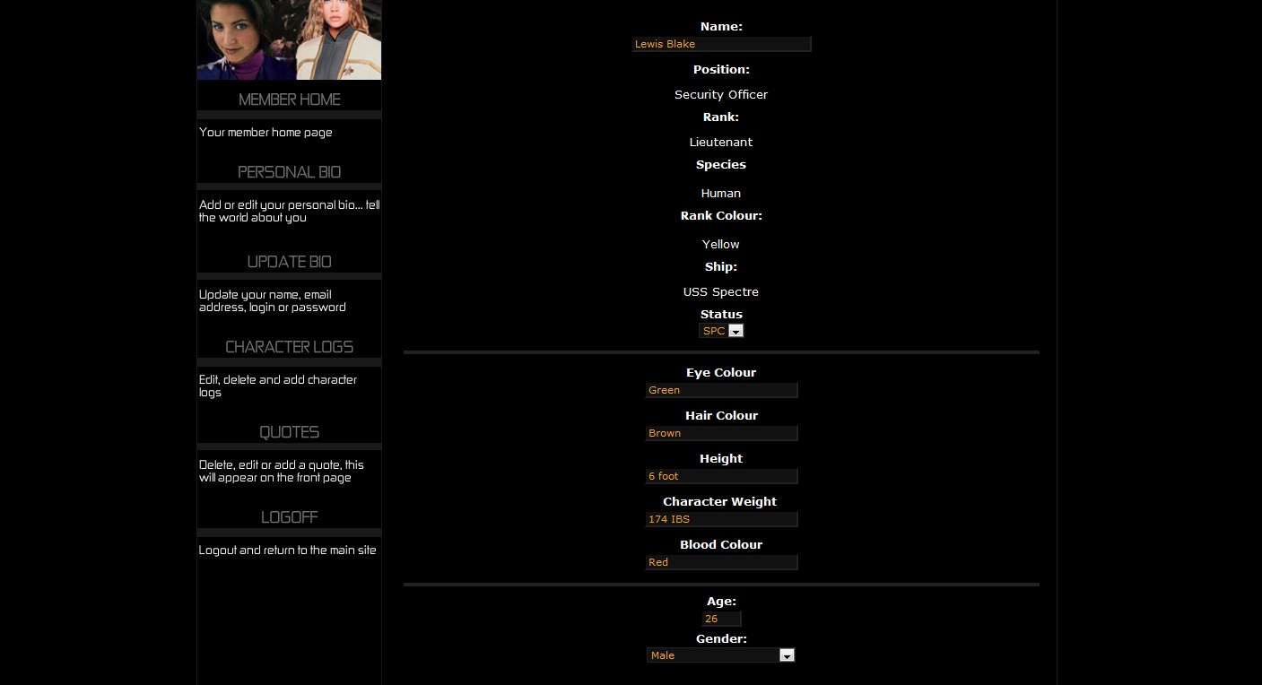Click the header image of two women
This screenshot has height=685, width=1262.
(x=289, y=39)
